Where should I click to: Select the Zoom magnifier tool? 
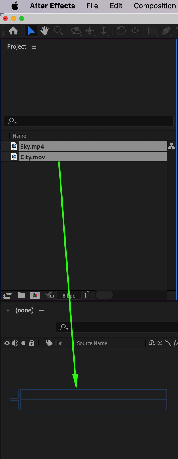click(58, 31)
